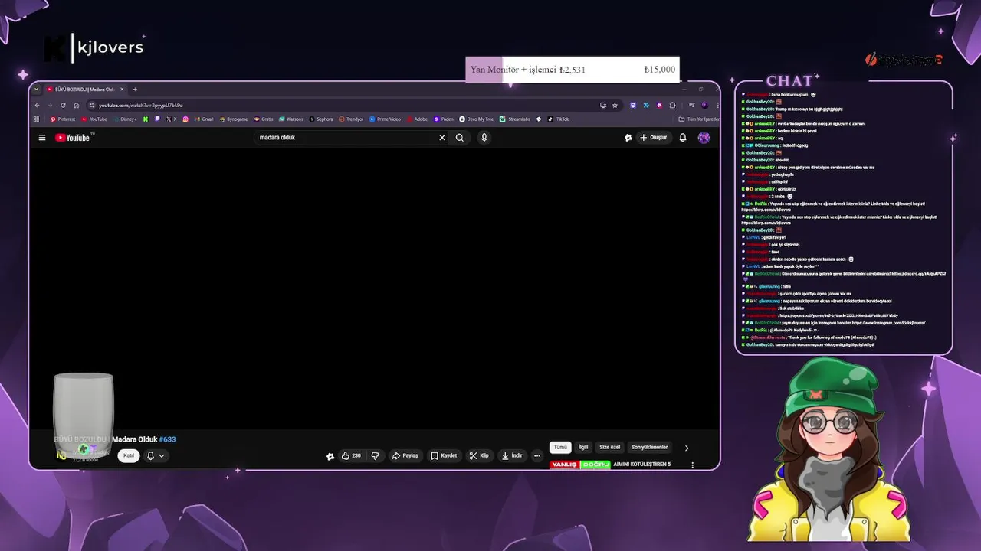Select the Tümü filter chip
Screen dimensions: 981x551
561,448
